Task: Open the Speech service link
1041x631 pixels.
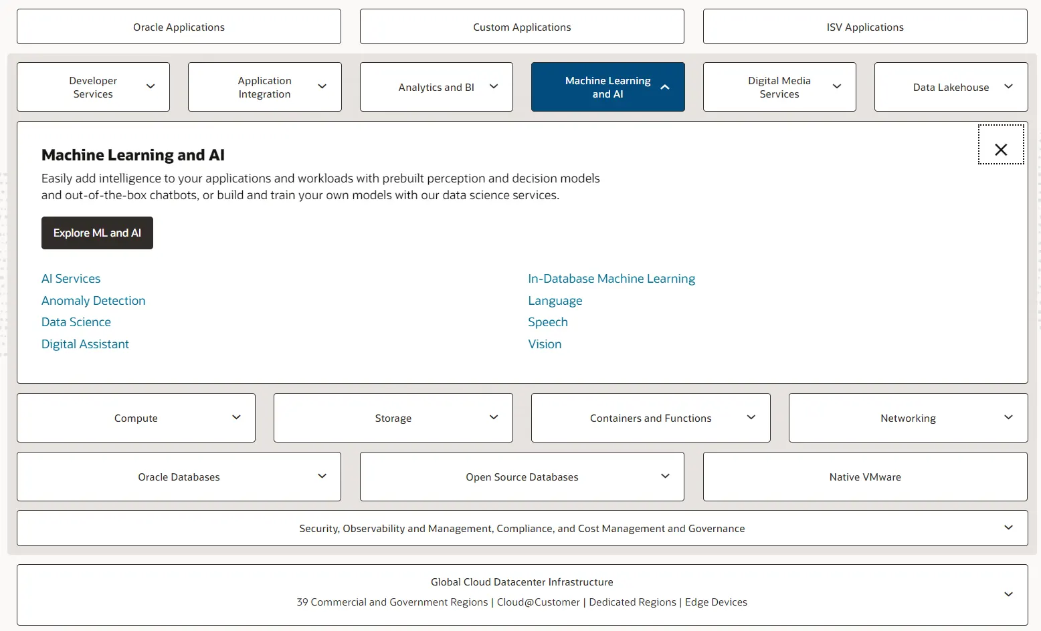Action: [548, 322]
